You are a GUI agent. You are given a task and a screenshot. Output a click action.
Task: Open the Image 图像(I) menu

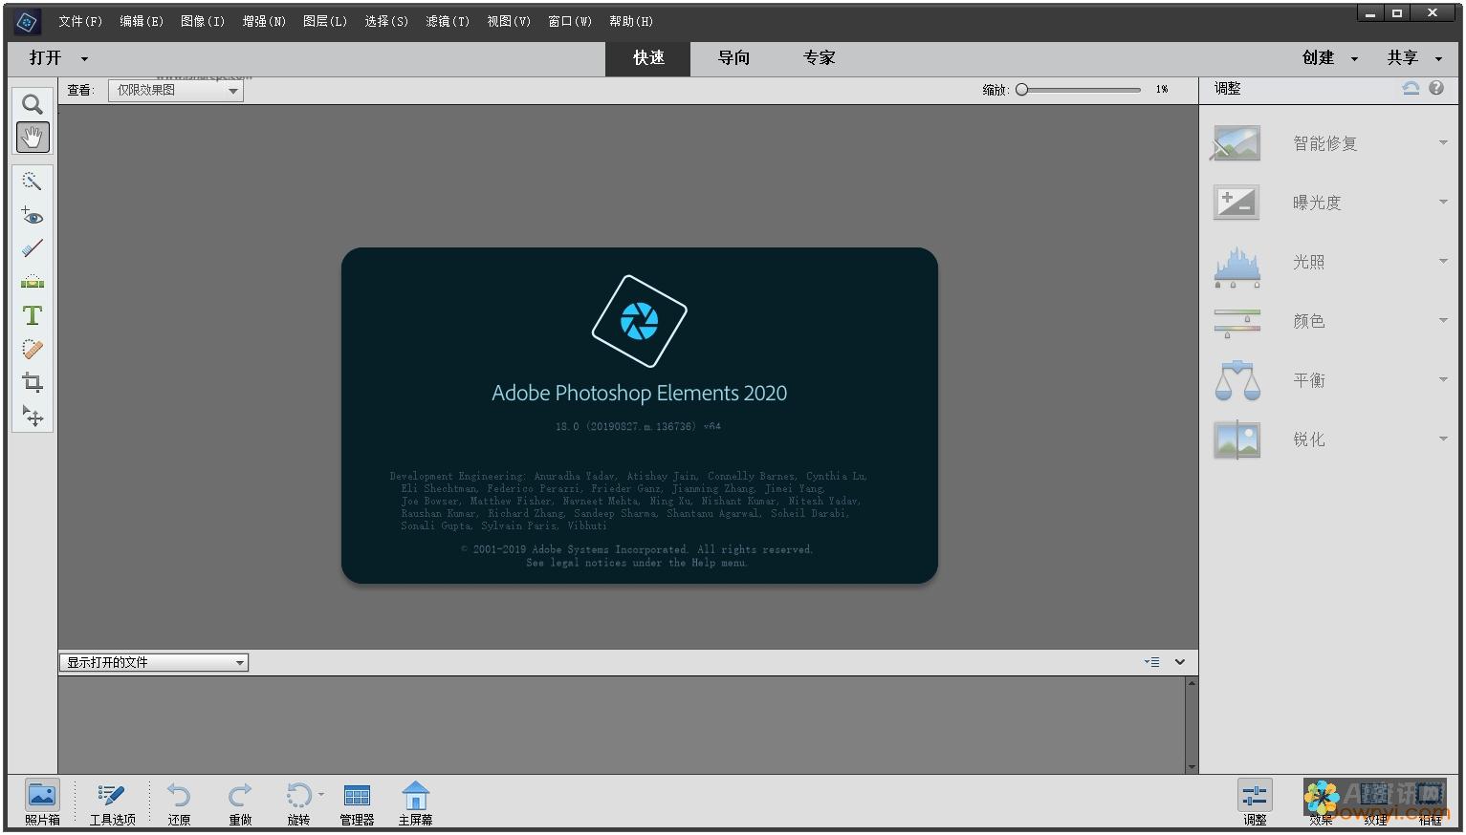(x=203, y=21)
